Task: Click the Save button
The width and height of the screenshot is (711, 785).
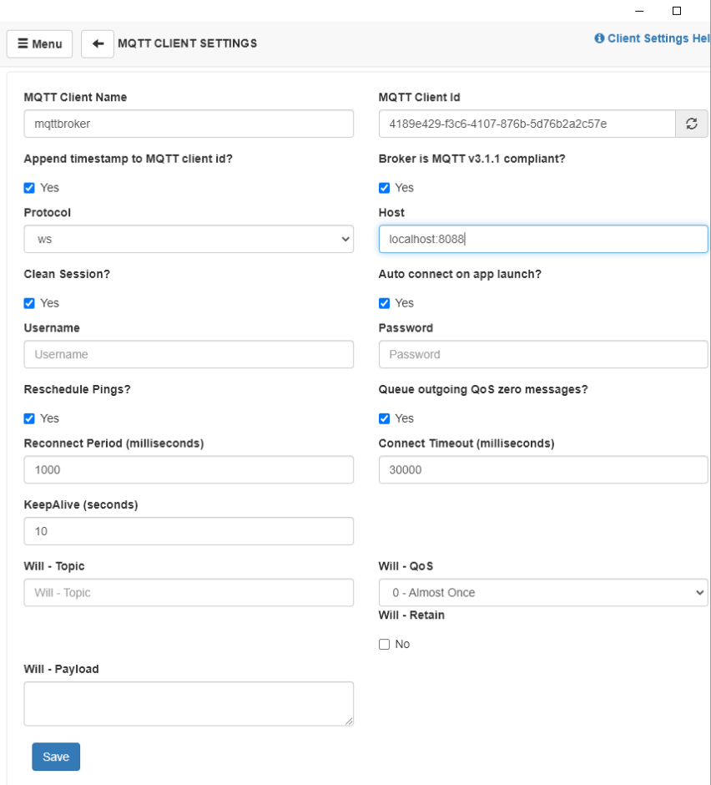Action: coord(56,757)
